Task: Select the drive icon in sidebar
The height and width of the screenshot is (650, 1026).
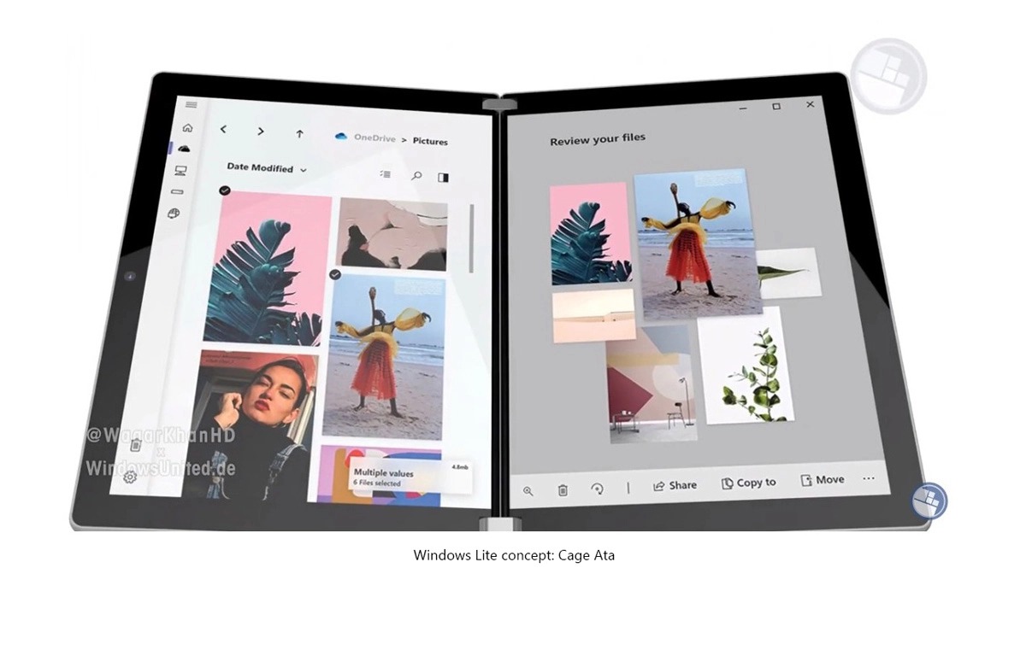Action: click(x=177, y=192)
